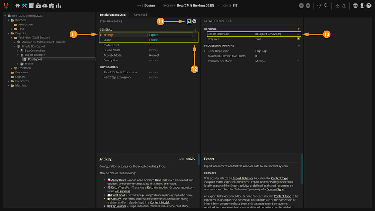This screenshot has height=211, width=375.
Task: Open the Scope dropdown menu
Action: click(195, 40)
